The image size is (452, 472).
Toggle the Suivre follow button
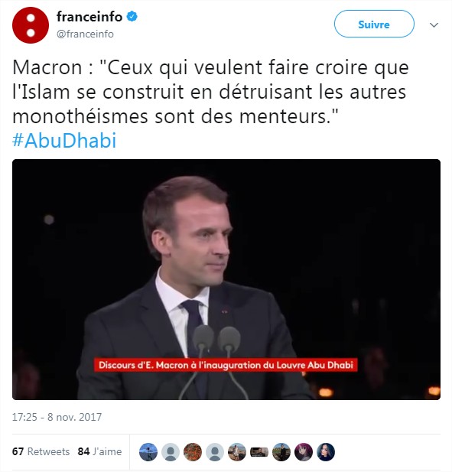pos(374,24)
